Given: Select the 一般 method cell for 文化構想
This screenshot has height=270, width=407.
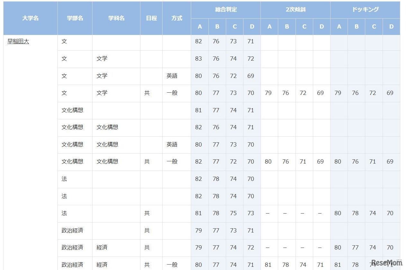Looking at the screenshot, I should [173, 162].
